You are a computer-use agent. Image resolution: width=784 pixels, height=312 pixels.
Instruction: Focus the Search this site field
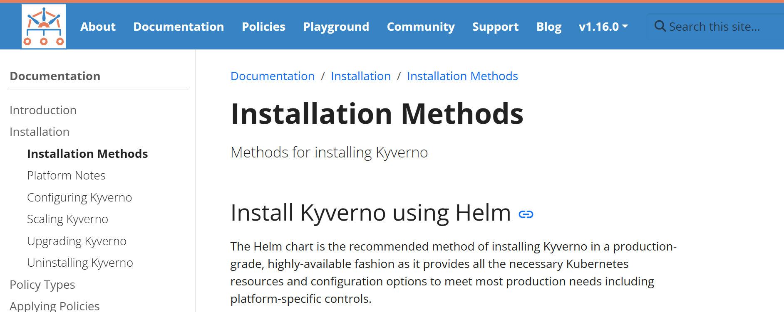pos(715,27)
